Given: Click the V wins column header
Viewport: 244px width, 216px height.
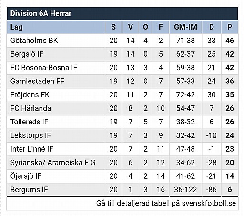Looking at the screenshot, I should (131, 27).
